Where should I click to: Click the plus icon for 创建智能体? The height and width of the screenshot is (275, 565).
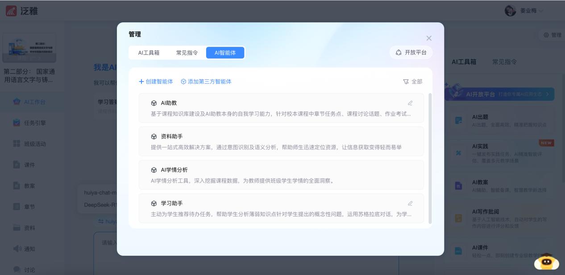point(141,82)
